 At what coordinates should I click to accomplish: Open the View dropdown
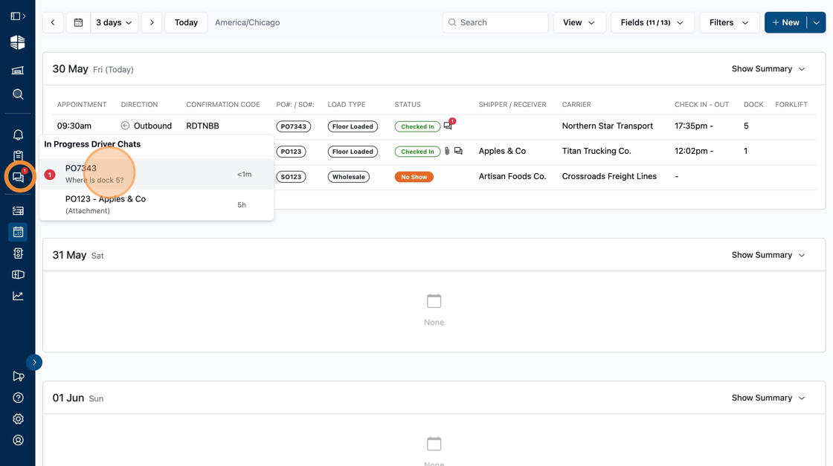579,22
